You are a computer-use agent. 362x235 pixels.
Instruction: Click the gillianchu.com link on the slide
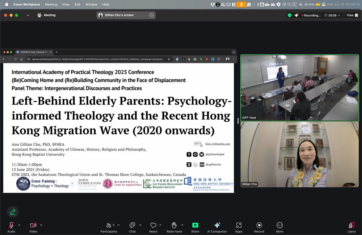click(x=218, y=144)
